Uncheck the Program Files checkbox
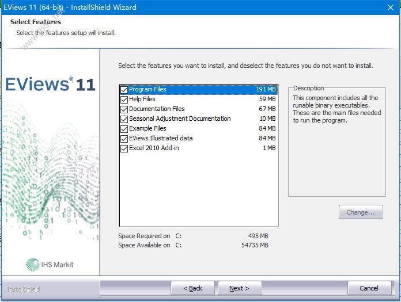Image resolution: width=401 pixels, height=302 pixels. pos(124,90)
